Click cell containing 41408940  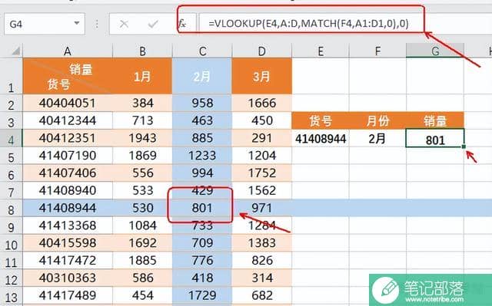click(x=68, y=190)
